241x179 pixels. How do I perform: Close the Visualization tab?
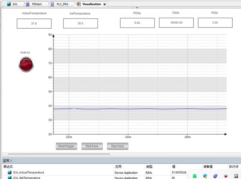point(105,5)
